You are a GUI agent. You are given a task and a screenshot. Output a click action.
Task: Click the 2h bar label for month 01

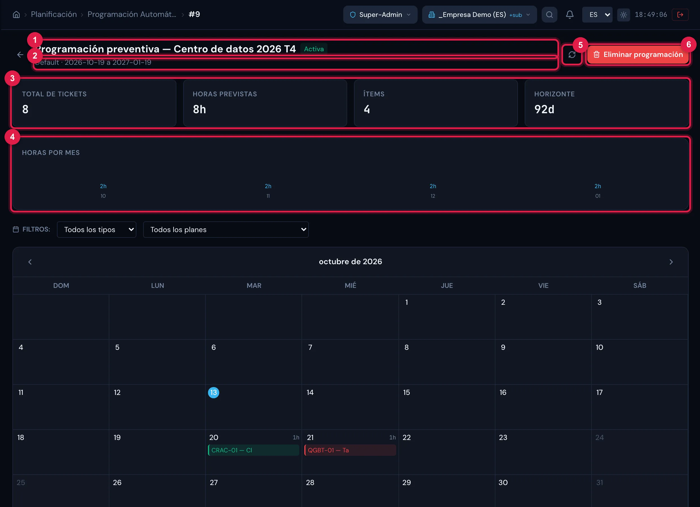coord(598,186)
